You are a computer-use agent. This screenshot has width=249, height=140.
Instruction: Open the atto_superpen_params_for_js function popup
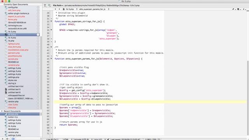[94, 9]
